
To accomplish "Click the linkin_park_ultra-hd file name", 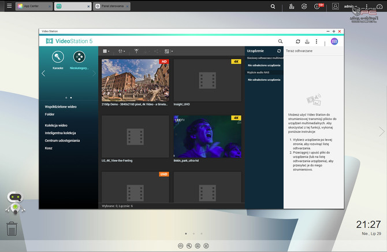I will tap(186, 161).
